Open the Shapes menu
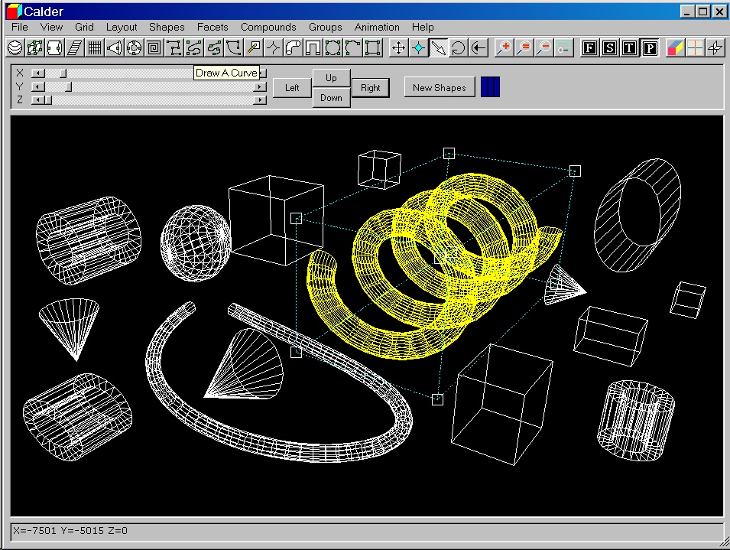Image resolution: width=730 pixels, height=550 pixels. pos(167,27)
